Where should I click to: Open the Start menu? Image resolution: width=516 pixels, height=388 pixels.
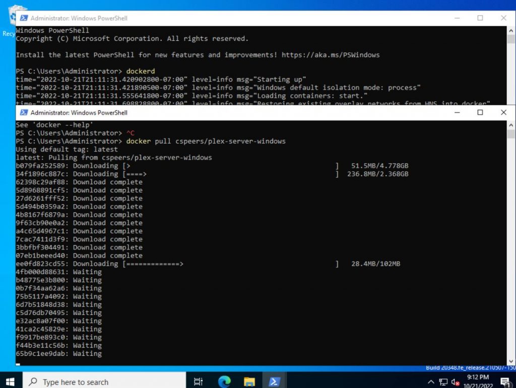point(10,381)
